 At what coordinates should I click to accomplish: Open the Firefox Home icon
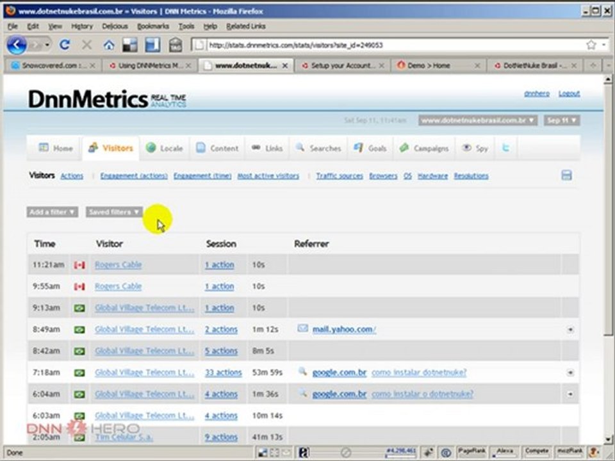(109, 45)
